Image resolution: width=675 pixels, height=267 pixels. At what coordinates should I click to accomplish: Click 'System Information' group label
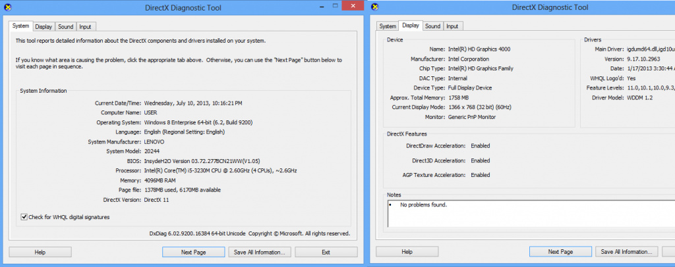point(43,91)
